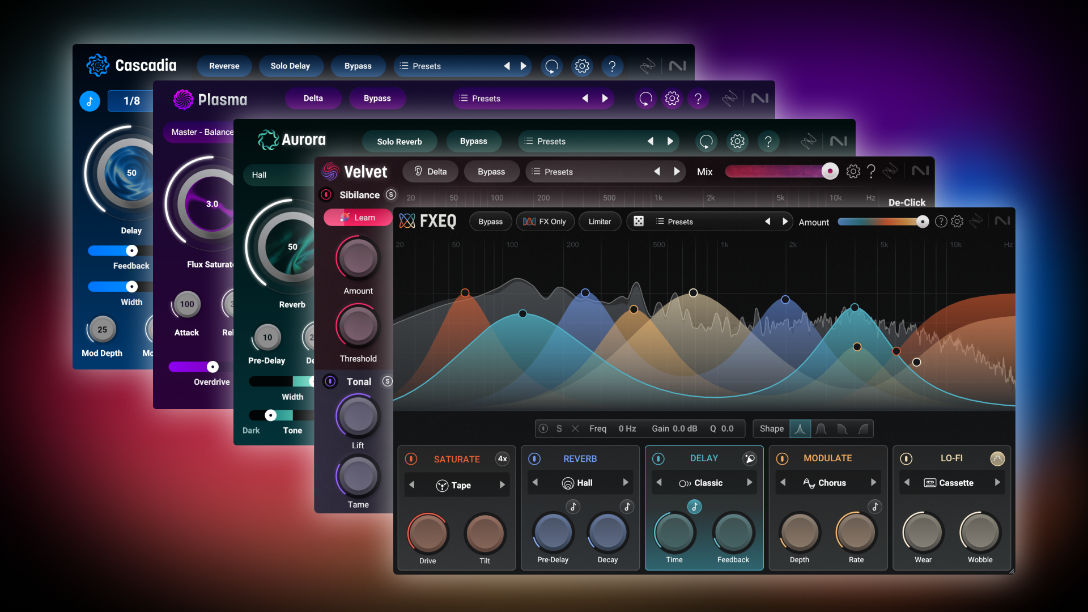Toggle the Lo-Fi module power button
This screenshot has height=612, width=1088.
[x=906, y=458]
